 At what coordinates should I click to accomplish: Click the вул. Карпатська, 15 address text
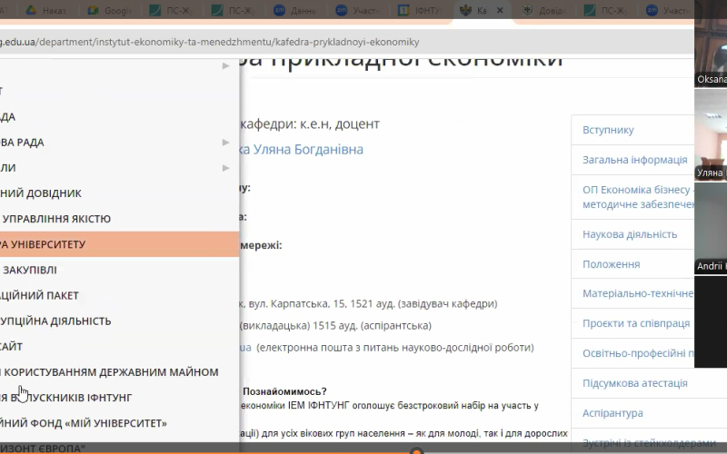pos(297,304)
